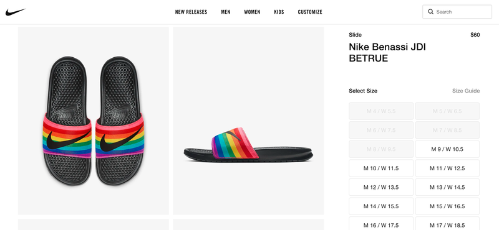The width and height of the screenshot is (499, 230).
Task: Focus the Search input field
Action: (x=457, y=12)
